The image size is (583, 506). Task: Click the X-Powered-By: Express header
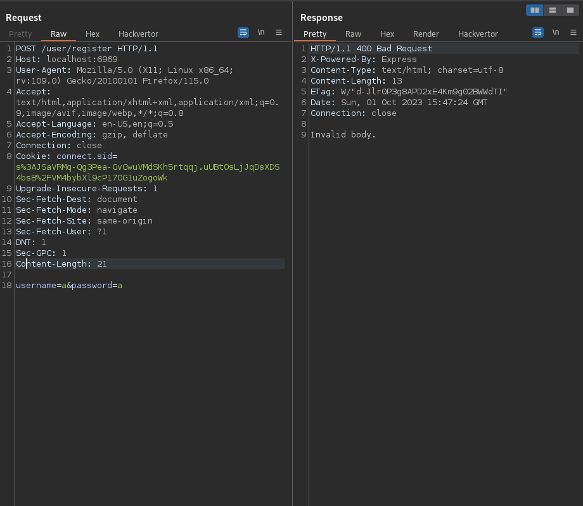coord(364,59)
